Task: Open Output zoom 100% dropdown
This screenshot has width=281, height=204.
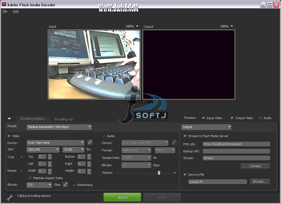Action: tap(227, 26)
